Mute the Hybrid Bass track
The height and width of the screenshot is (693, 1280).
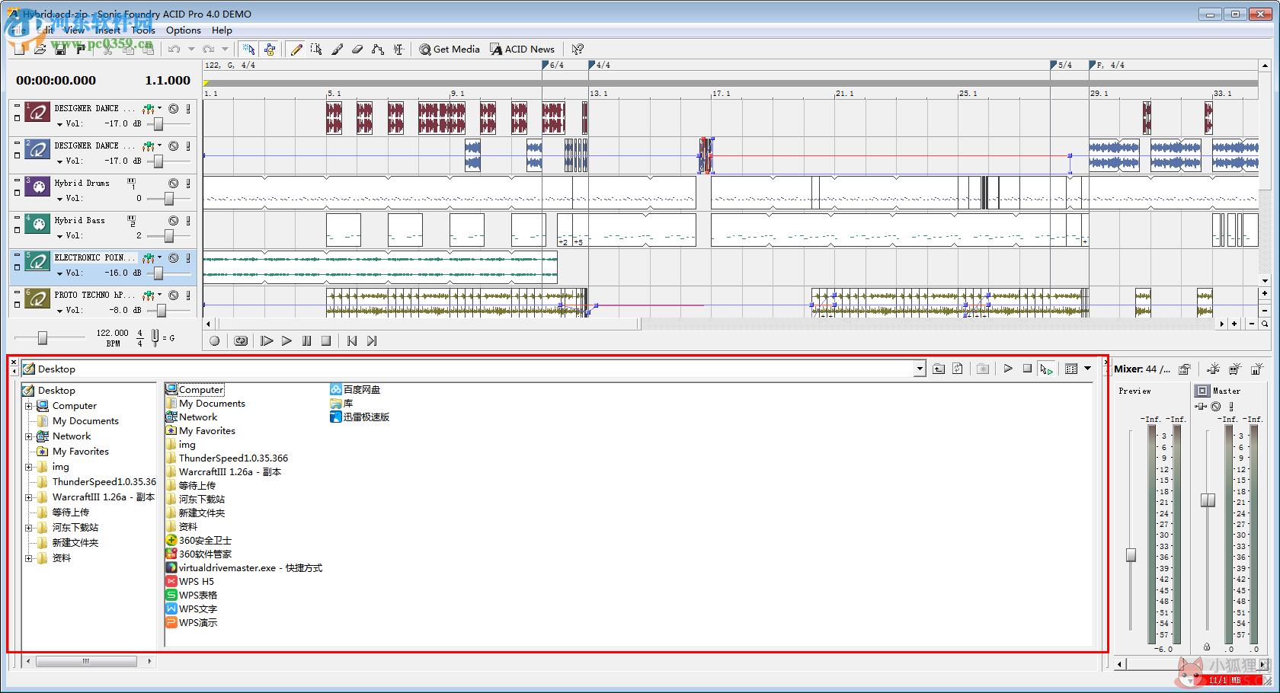point(174,221)
